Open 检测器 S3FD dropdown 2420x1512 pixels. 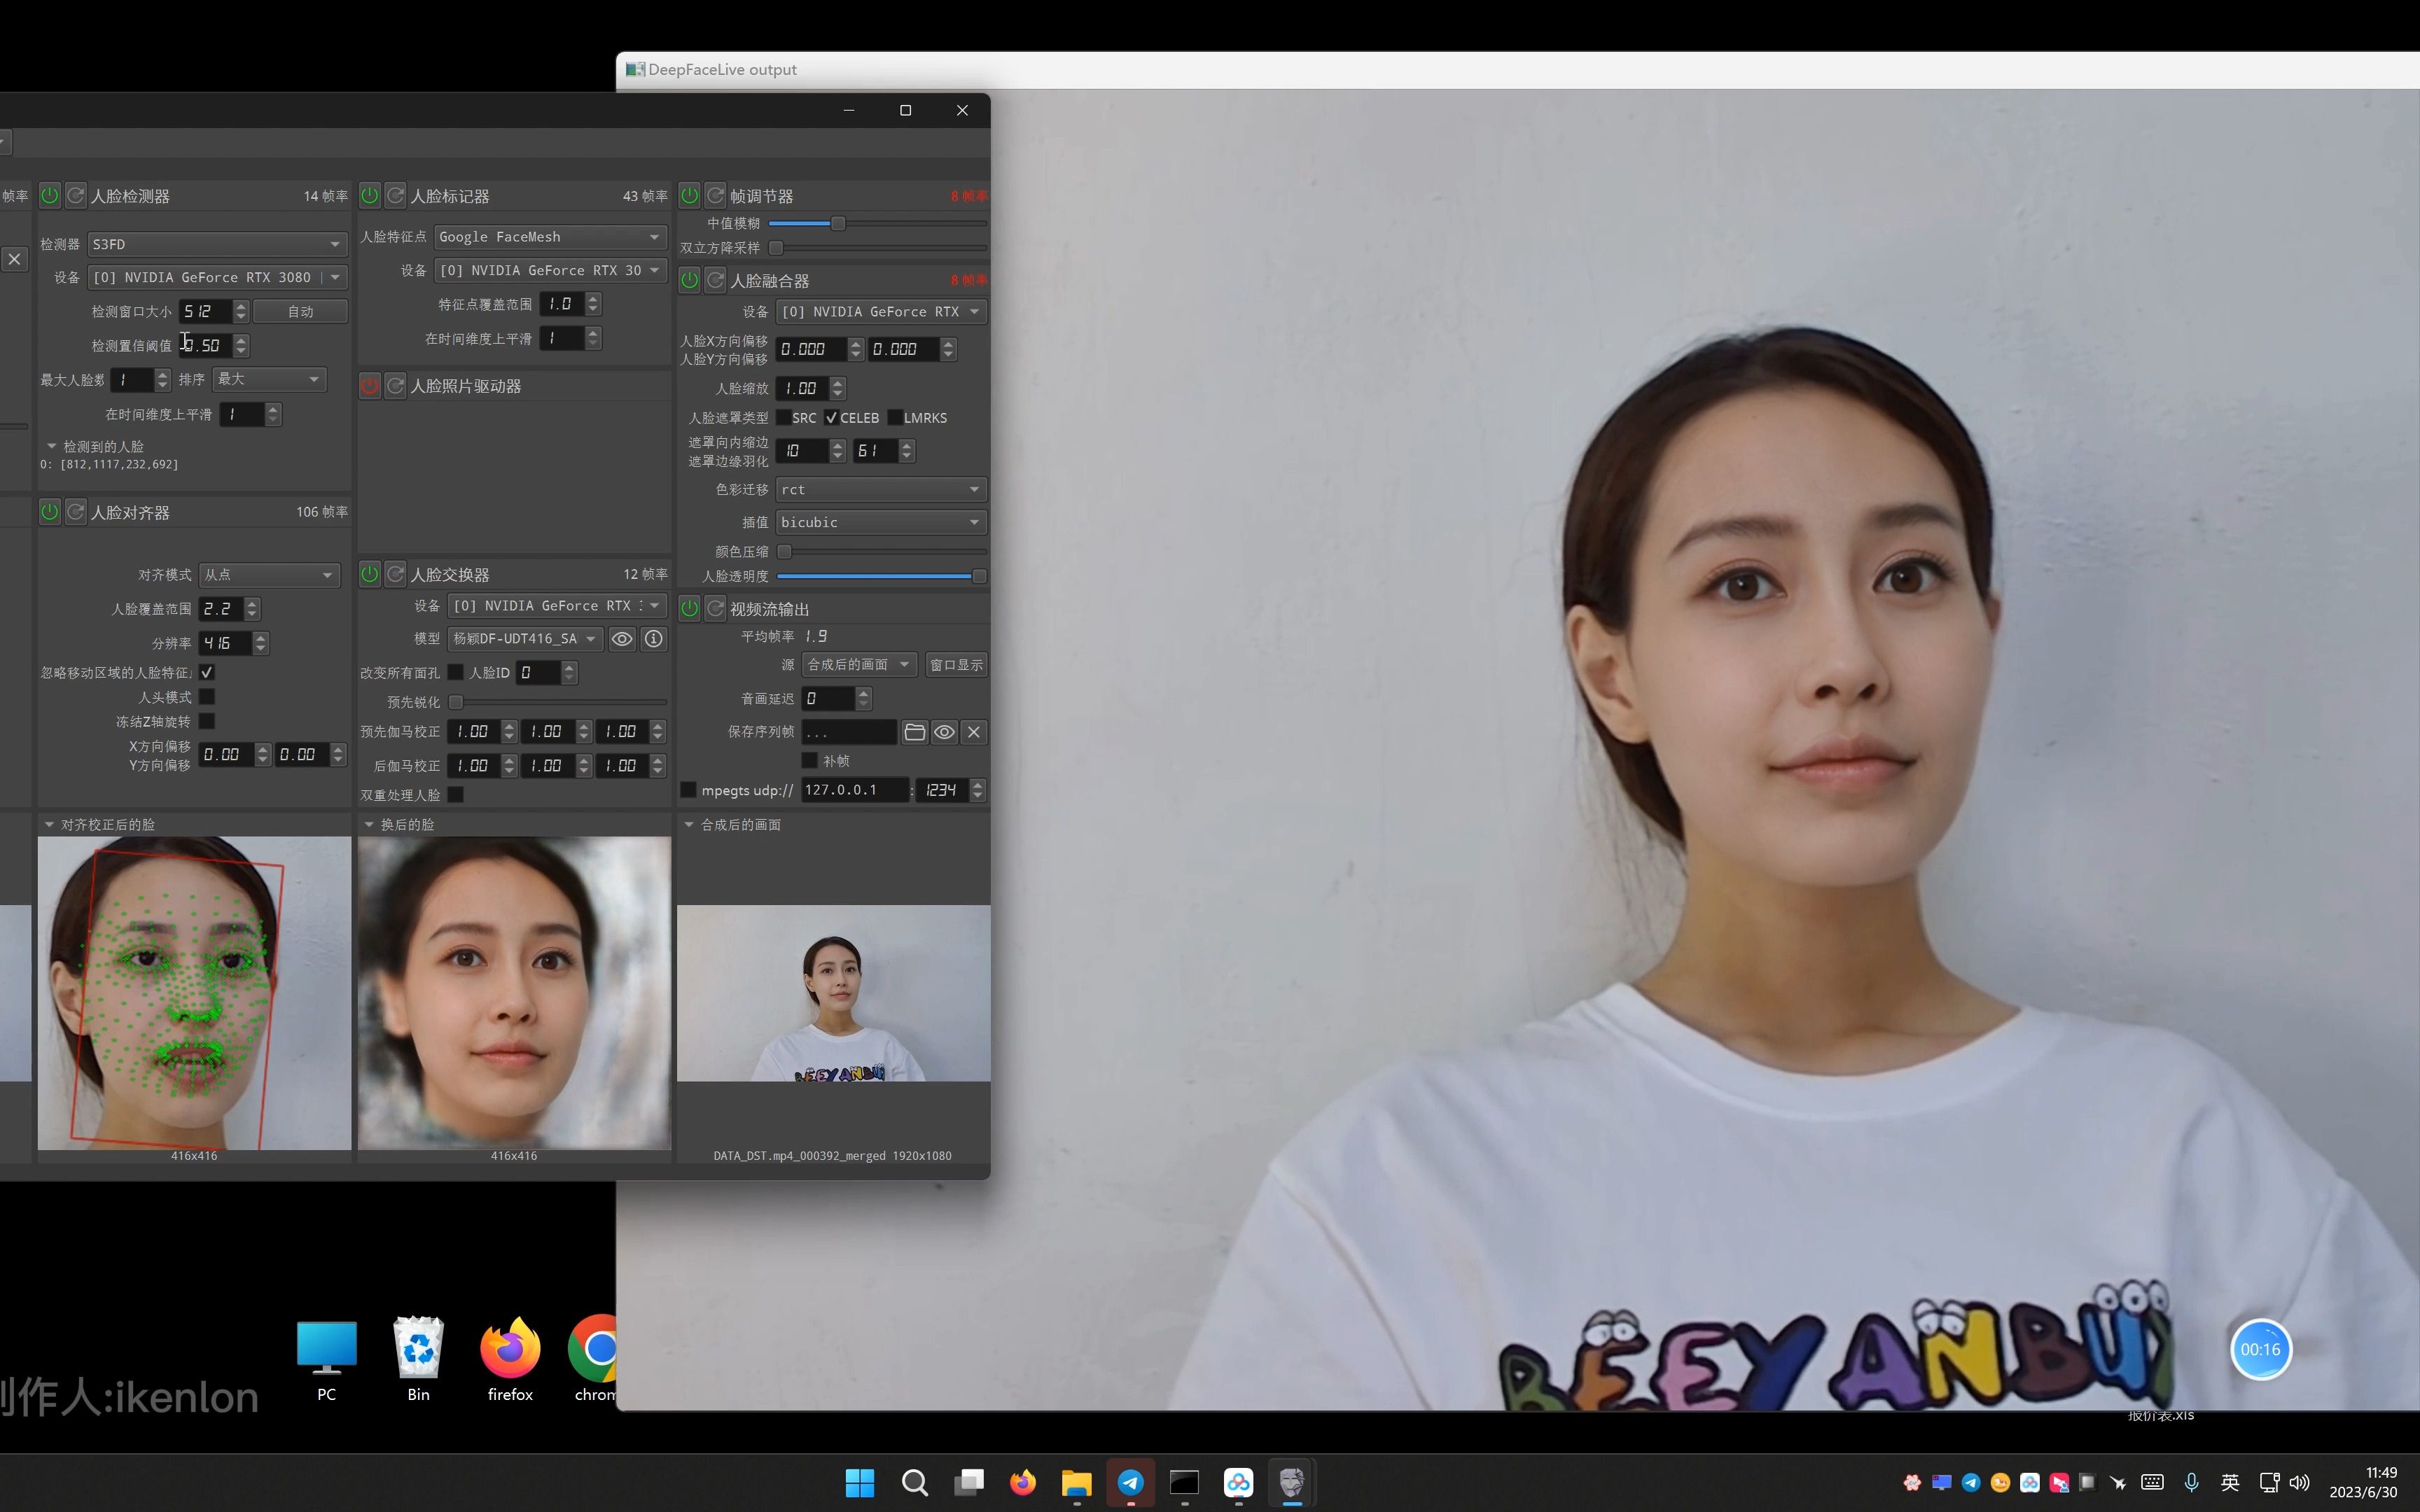[x=217, y=244]
